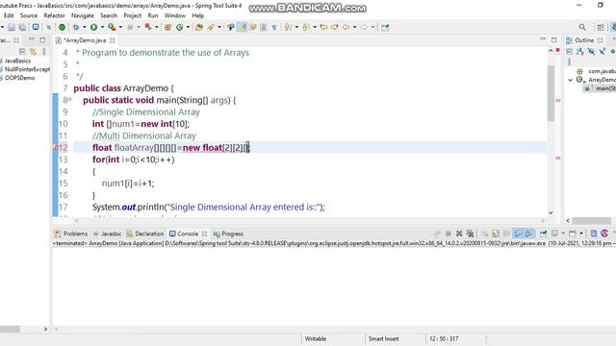616x346 pixels.
Task: Open the Source menu
Action: [x=29, y=15]
